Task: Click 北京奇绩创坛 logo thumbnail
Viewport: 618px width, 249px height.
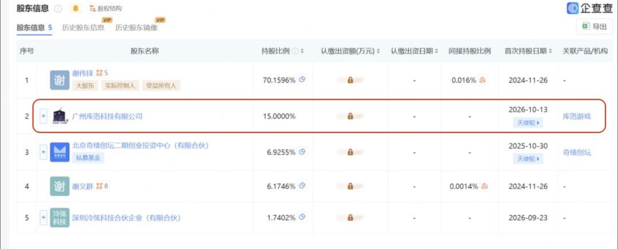Action: click(60, 152)
